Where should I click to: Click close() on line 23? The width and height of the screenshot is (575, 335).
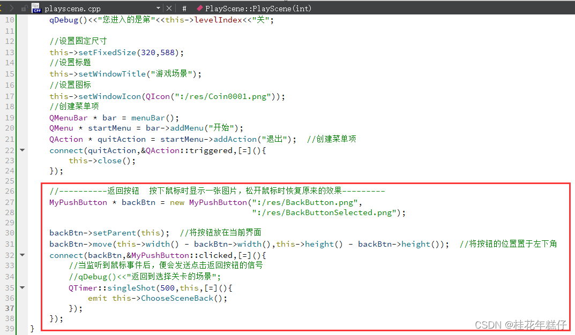(115, 161)
